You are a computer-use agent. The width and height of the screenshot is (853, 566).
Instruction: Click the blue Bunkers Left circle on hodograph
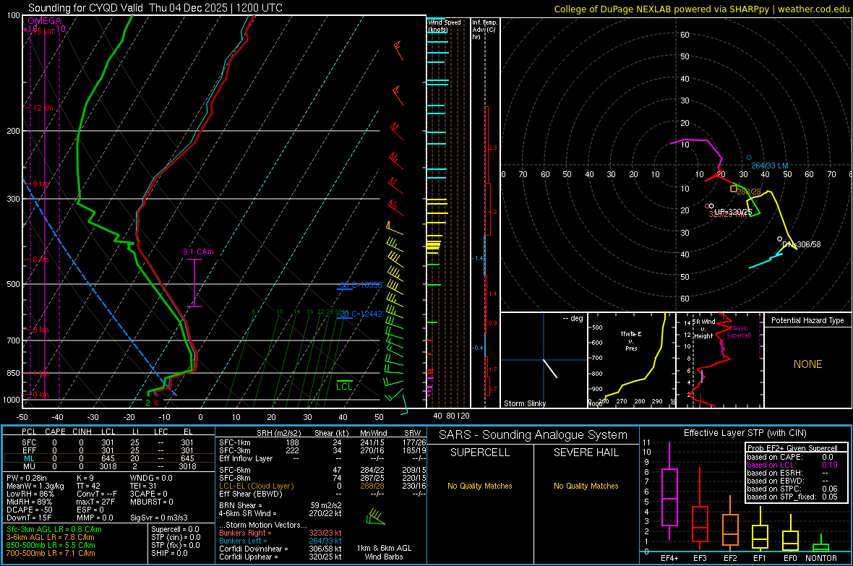click(749, 158)
